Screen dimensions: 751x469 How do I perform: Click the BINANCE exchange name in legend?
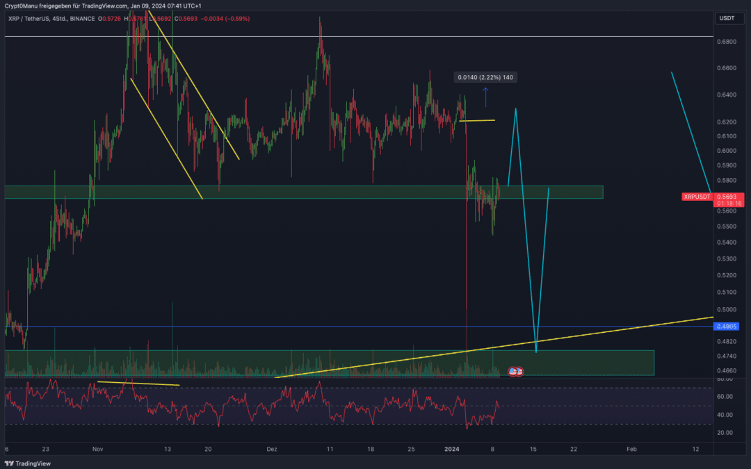82,19
